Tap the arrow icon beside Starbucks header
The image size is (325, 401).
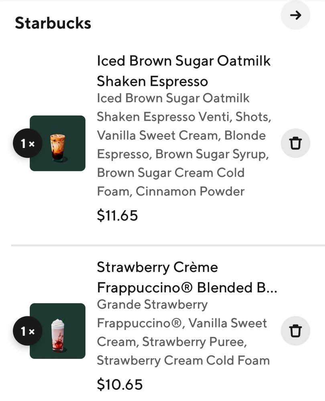(295, 15)
